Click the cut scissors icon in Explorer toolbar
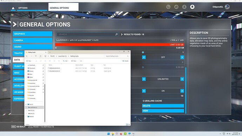 tap(36, 61)
